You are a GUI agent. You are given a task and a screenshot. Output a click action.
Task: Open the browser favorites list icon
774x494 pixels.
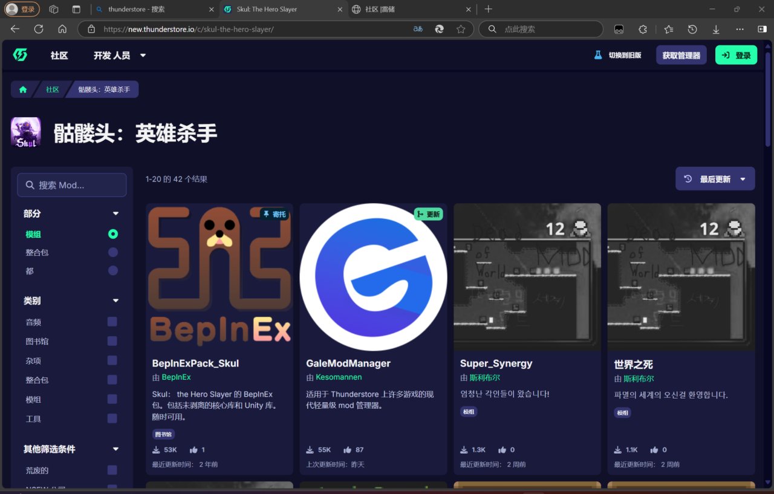[668, 29]
